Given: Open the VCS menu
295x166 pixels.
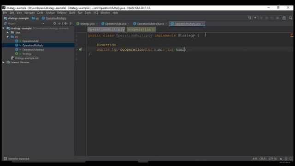Looking at the screenshot, I should point(96,13).
